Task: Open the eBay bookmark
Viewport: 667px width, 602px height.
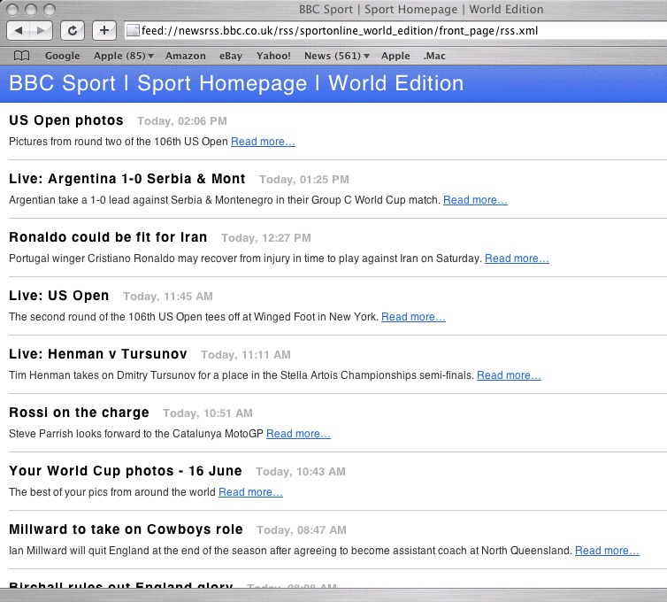Action: tap(231, 56)
